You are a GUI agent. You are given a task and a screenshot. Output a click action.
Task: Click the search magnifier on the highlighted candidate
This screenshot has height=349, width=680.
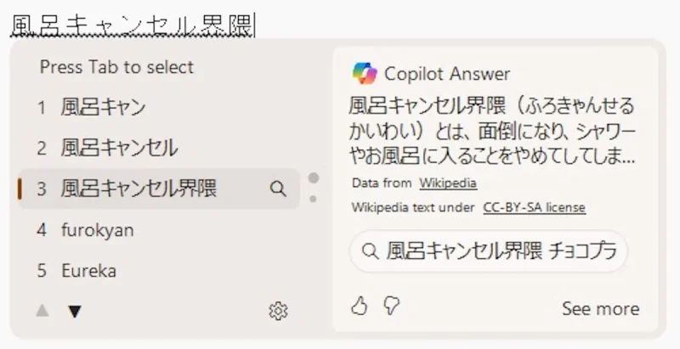point(278,189)
